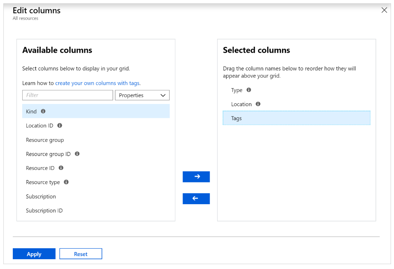Click the info icon next to Type
The height and width of the screenshot is (269, 394).
[249, 90]
